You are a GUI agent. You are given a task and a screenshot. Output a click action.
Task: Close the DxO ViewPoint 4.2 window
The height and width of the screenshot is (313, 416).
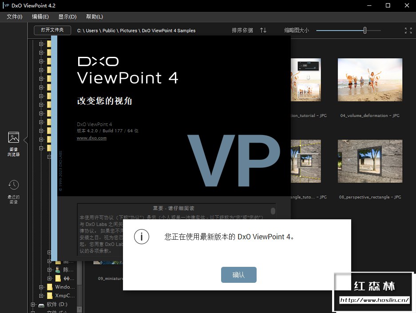(x=407, y=6)
